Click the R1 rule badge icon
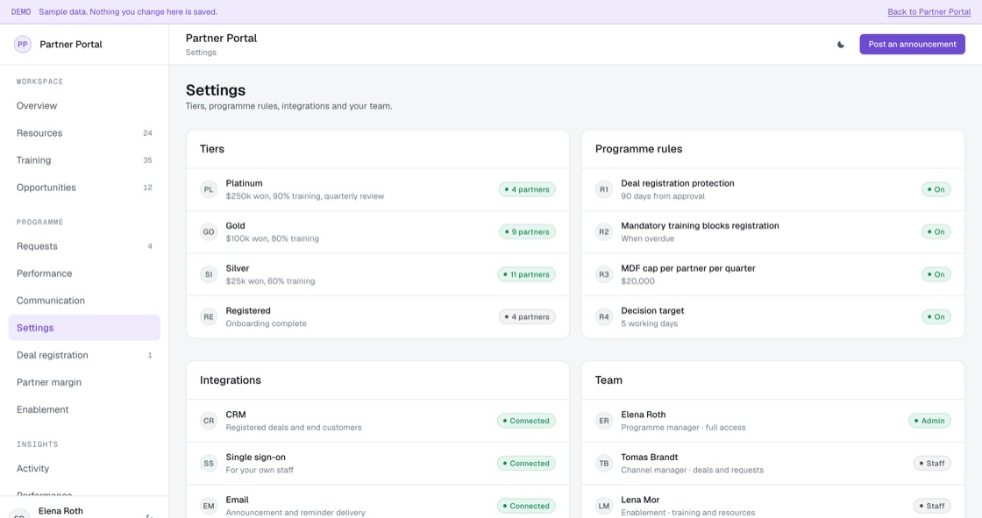The image size is (982, 518). pyautogui.click(x=604, y=189)
